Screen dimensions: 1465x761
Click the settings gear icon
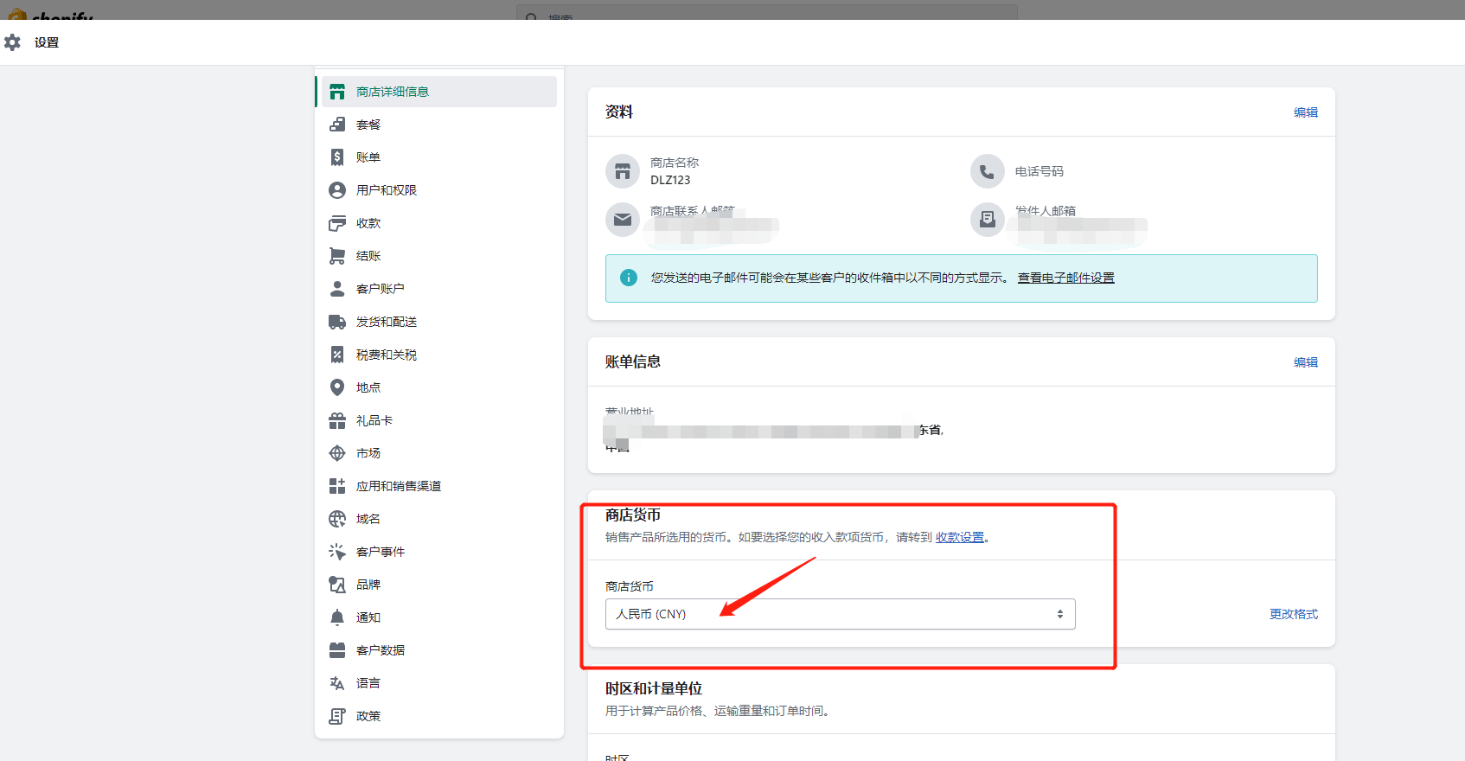click(x=12, y=42)
